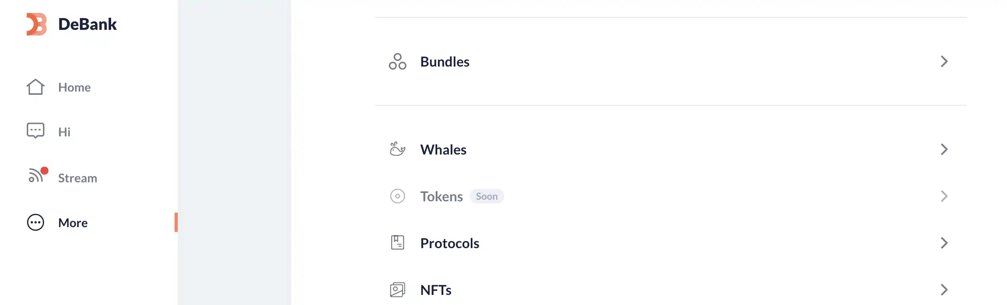1007x305 pixels.
Task: Click the Whales whale icon
Action: pos(398,149)
